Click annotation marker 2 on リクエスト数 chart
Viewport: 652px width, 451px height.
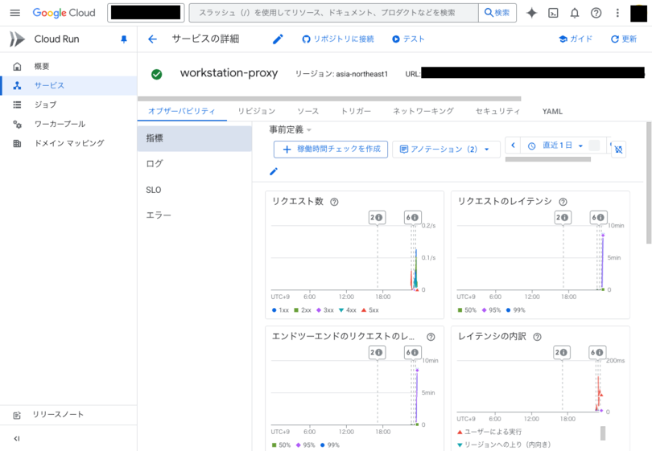[x=377, y=218]
